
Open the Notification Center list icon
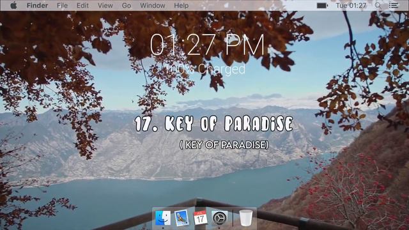tap(394, 6)
